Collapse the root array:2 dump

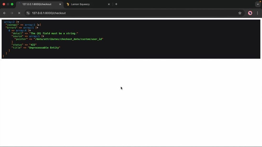tap(18, 22)
